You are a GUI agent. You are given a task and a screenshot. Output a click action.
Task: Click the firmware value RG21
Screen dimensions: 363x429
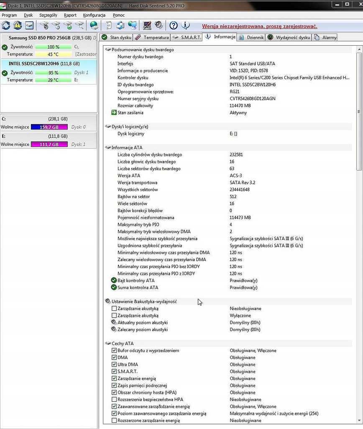(x=234, y=92)
